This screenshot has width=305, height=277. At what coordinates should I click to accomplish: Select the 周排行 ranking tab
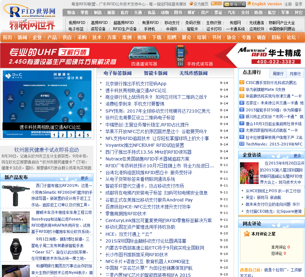[x=278, y=74]
